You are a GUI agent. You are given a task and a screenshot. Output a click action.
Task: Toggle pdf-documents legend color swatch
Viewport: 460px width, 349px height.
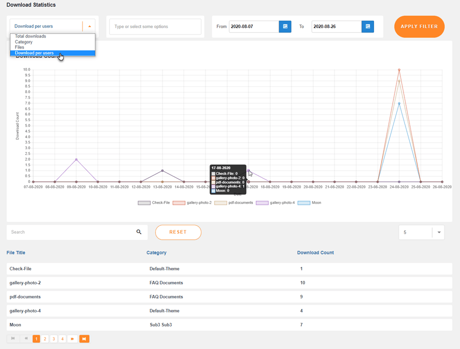tap(220, 203)
